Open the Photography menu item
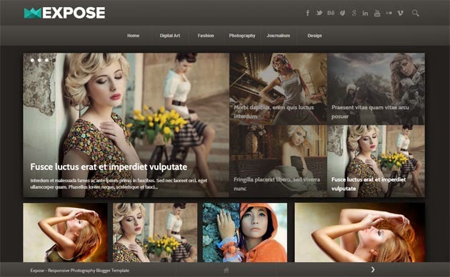 click(x=242, y=36)
